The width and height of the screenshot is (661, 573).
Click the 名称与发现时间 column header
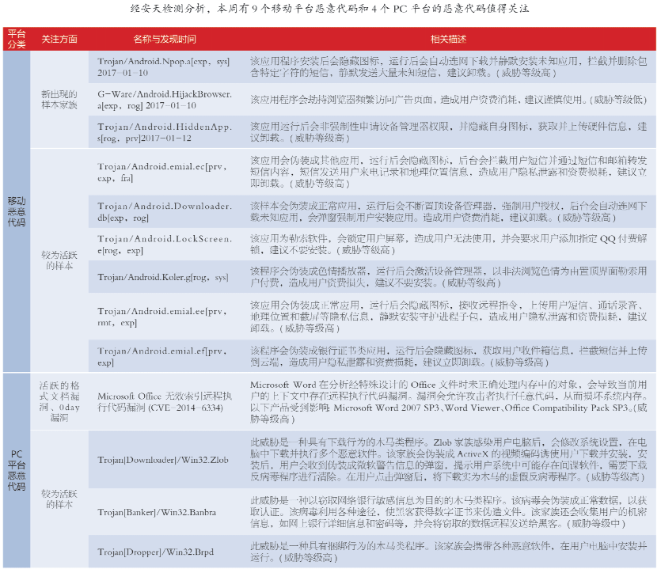165,40
